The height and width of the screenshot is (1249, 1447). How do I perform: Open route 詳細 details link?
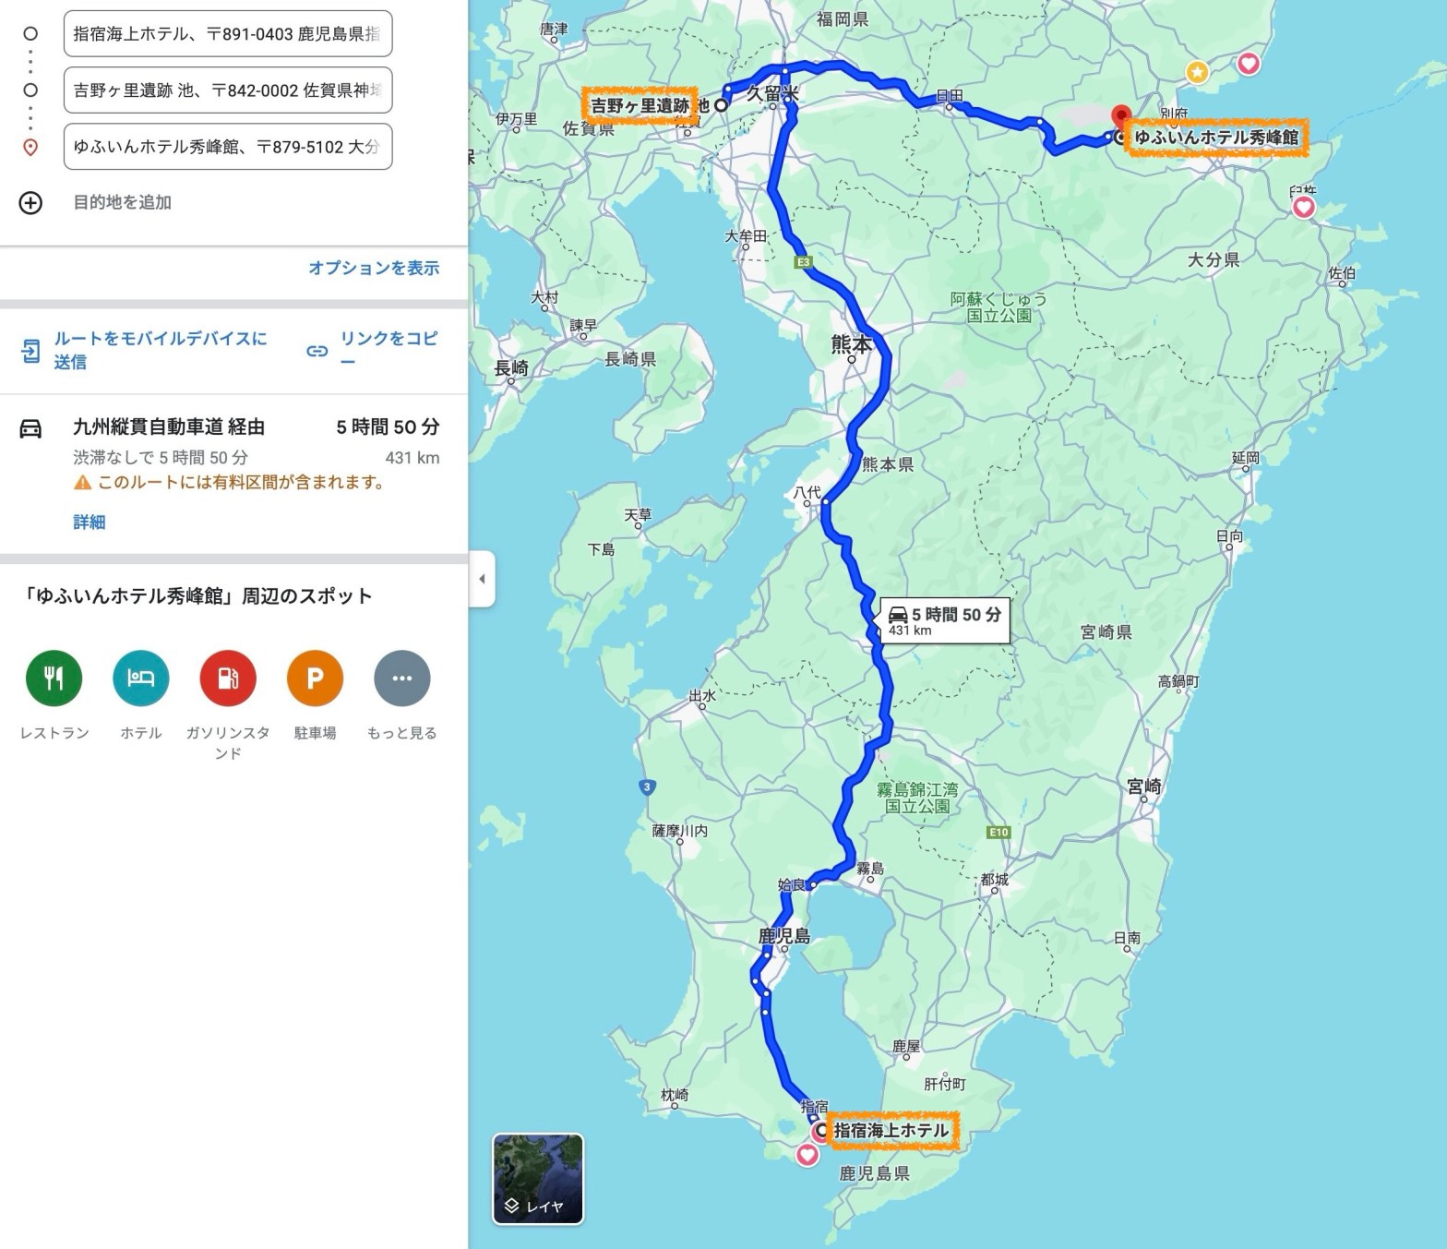point(90,522)
